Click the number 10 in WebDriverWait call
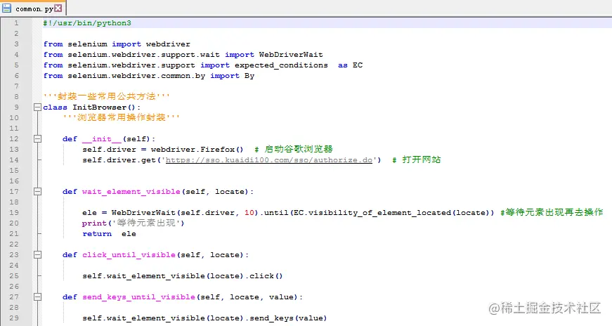The image size is (612, 326). click(x=249, y=212)
